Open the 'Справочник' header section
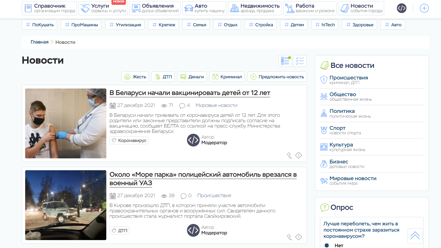Screen dimensions: 441x248 49,8
